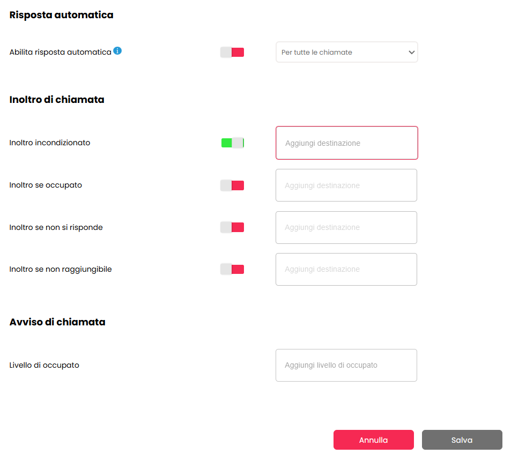This screenshot has height=454, width=511.
Task: Click the red-bordered Aggiungi destinazione field
Action: coord(347,143)
